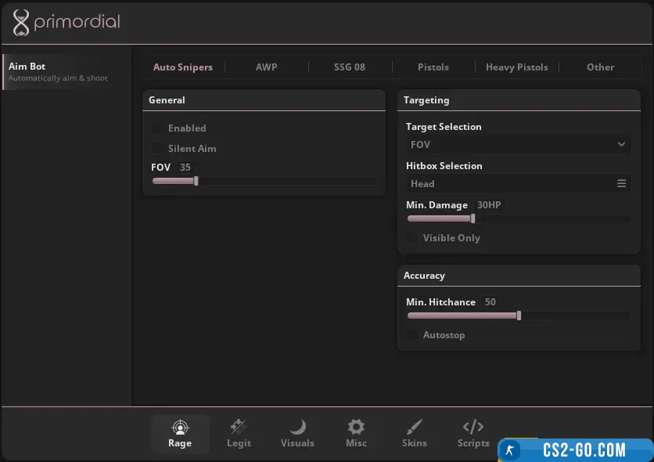654x462 pixels.
Task: Click the primordial logo icon
Action: [x=21, y=23]
